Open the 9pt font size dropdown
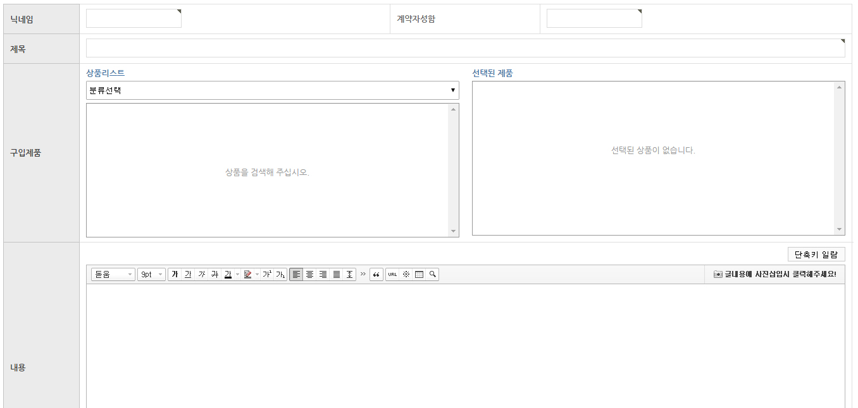Viewport: 858px width, 408px height. [151, 275]
